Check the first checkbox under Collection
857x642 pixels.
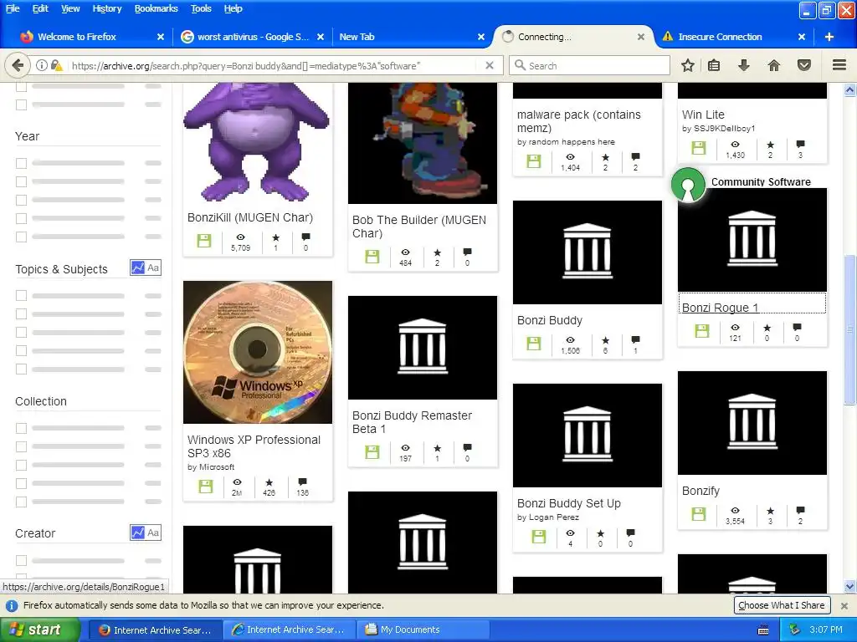[21, 428]
